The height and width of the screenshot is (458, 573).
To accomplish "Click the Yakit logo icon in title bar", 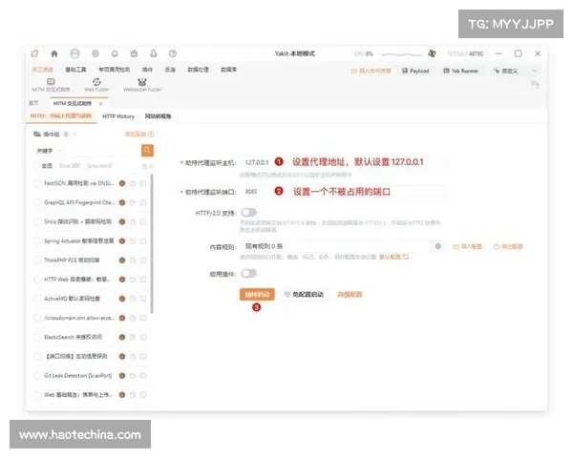I will point(34,53).
